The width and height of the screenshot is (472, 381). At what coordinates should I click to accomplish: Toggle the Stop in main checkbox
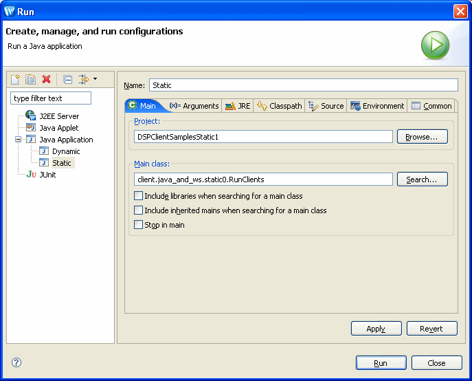pos(138,225)
